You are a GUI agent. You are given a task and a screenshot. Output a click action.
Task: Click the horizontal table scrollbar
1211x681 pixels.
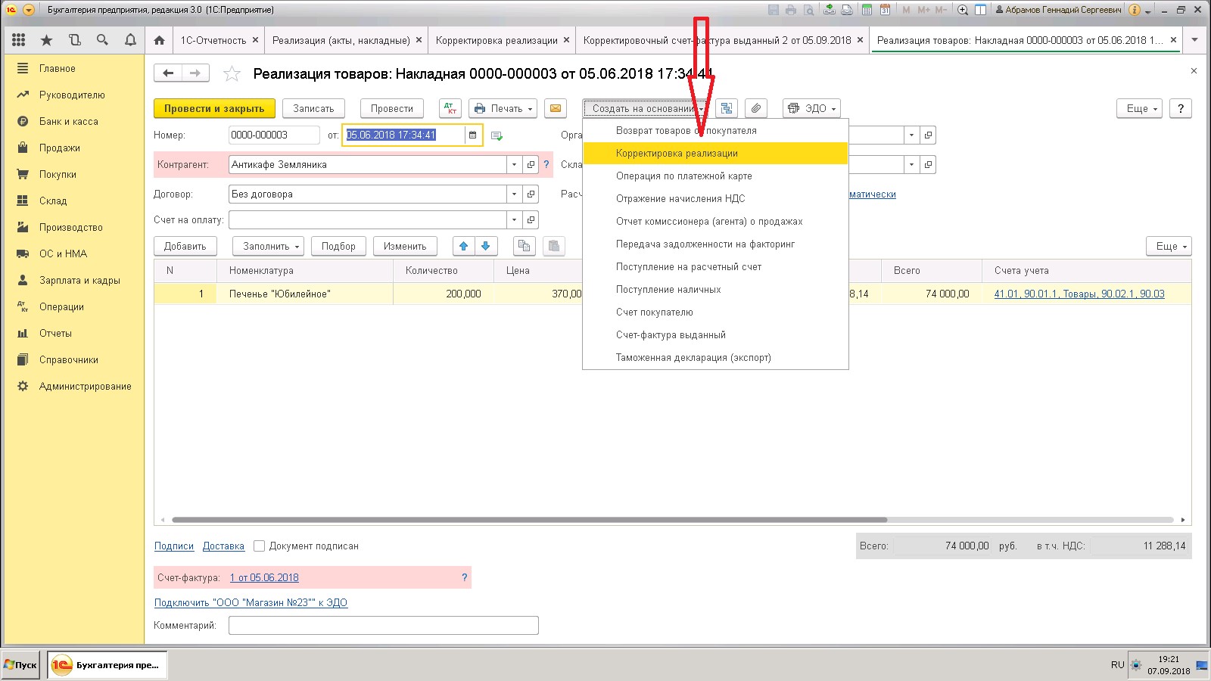pyautogui.click(x=529, y=520)
